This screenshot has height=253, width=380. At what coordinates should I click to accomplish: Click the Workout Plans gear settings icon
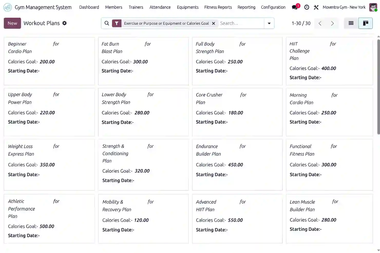click(x=64, y=23)
